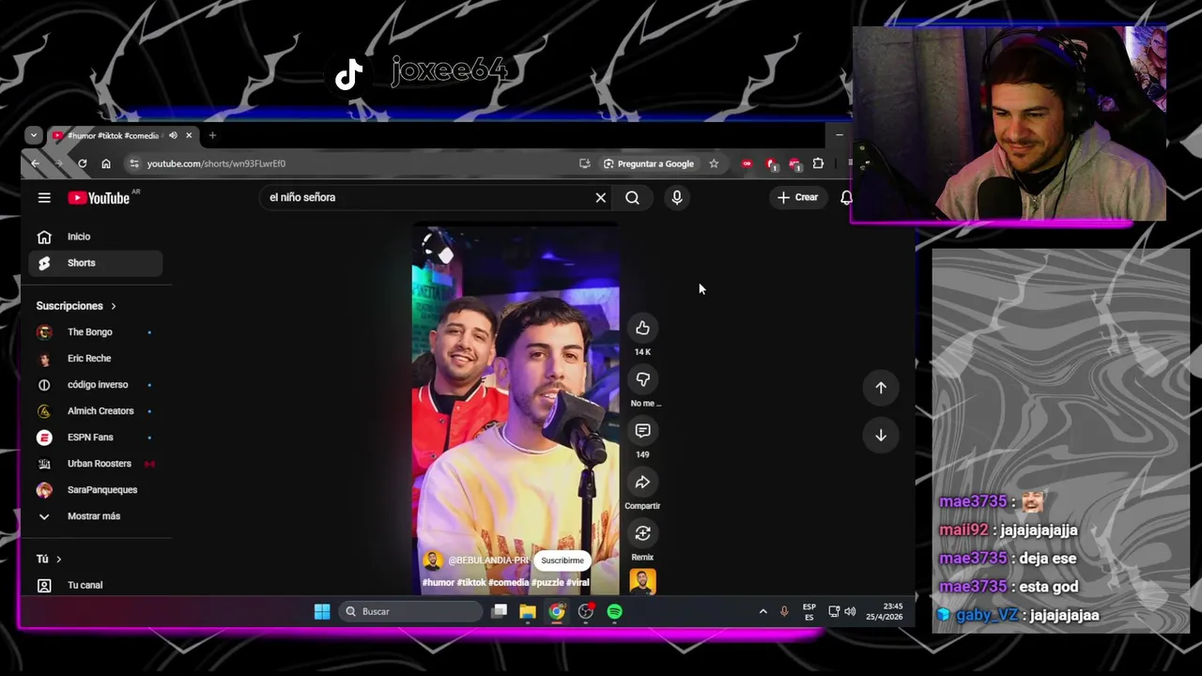Open YouTube hamburger guide menu
The height and width of the screenshot is (676, 1202).
44,197
